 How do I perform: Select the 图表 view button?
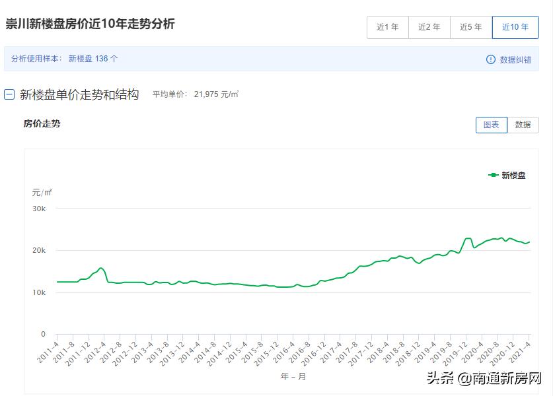click(491, 125)
